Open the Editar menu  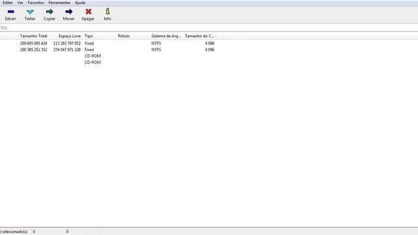point(8,3)
